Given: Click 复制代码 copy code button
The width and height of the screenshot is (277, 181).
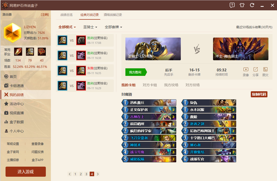Looking at the screenshot, I should pyautogui.click(x=259, y=94).
